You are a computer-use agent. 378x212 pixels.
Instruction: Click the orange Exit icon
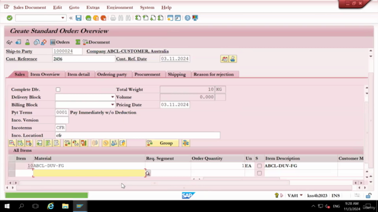pos(96,18)
